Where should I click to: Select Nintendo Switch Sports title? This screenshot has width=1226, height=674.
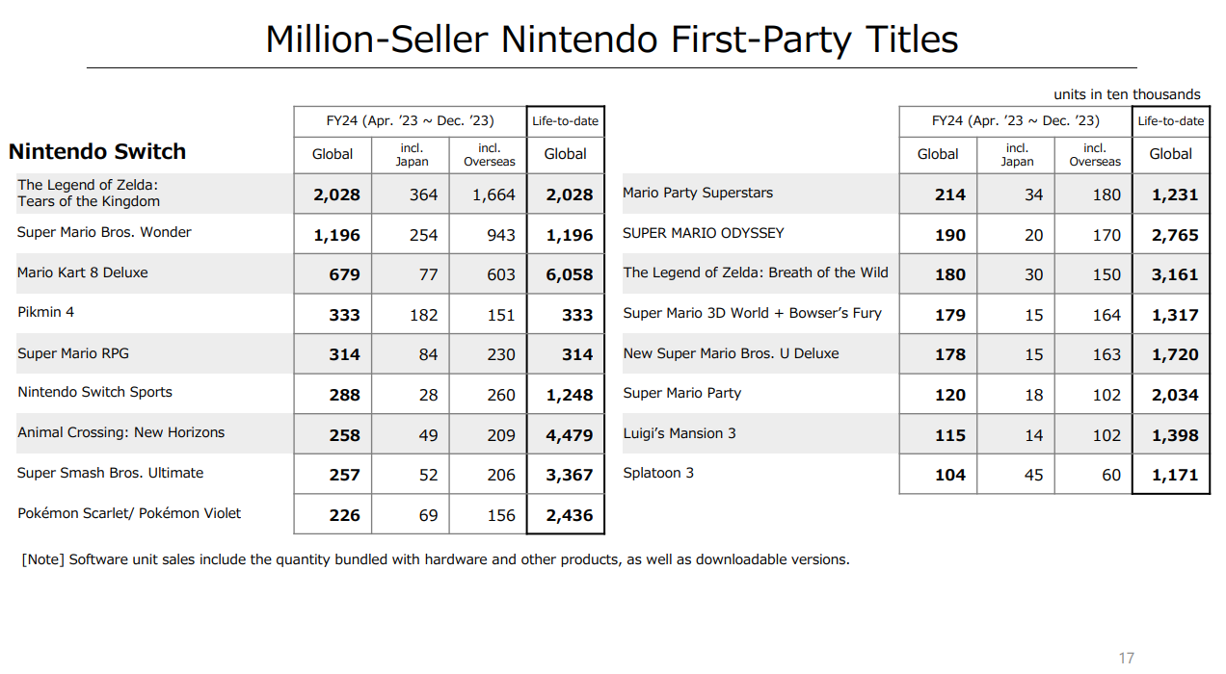click(94, 392)
